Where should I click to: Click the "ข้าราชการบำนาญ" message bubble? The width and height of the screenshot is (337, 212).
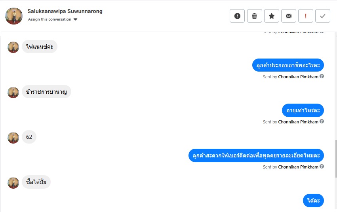coord(46,92)
